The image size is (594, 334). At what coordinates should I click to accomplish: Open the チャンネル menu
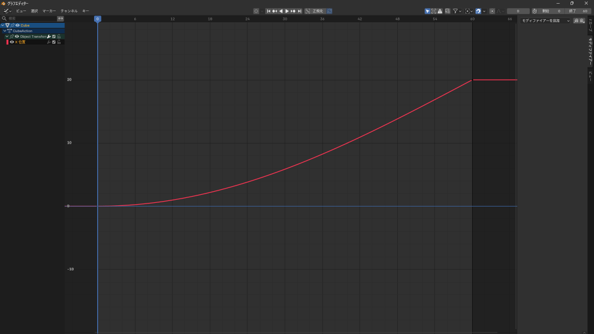click(x=69, y=11)
